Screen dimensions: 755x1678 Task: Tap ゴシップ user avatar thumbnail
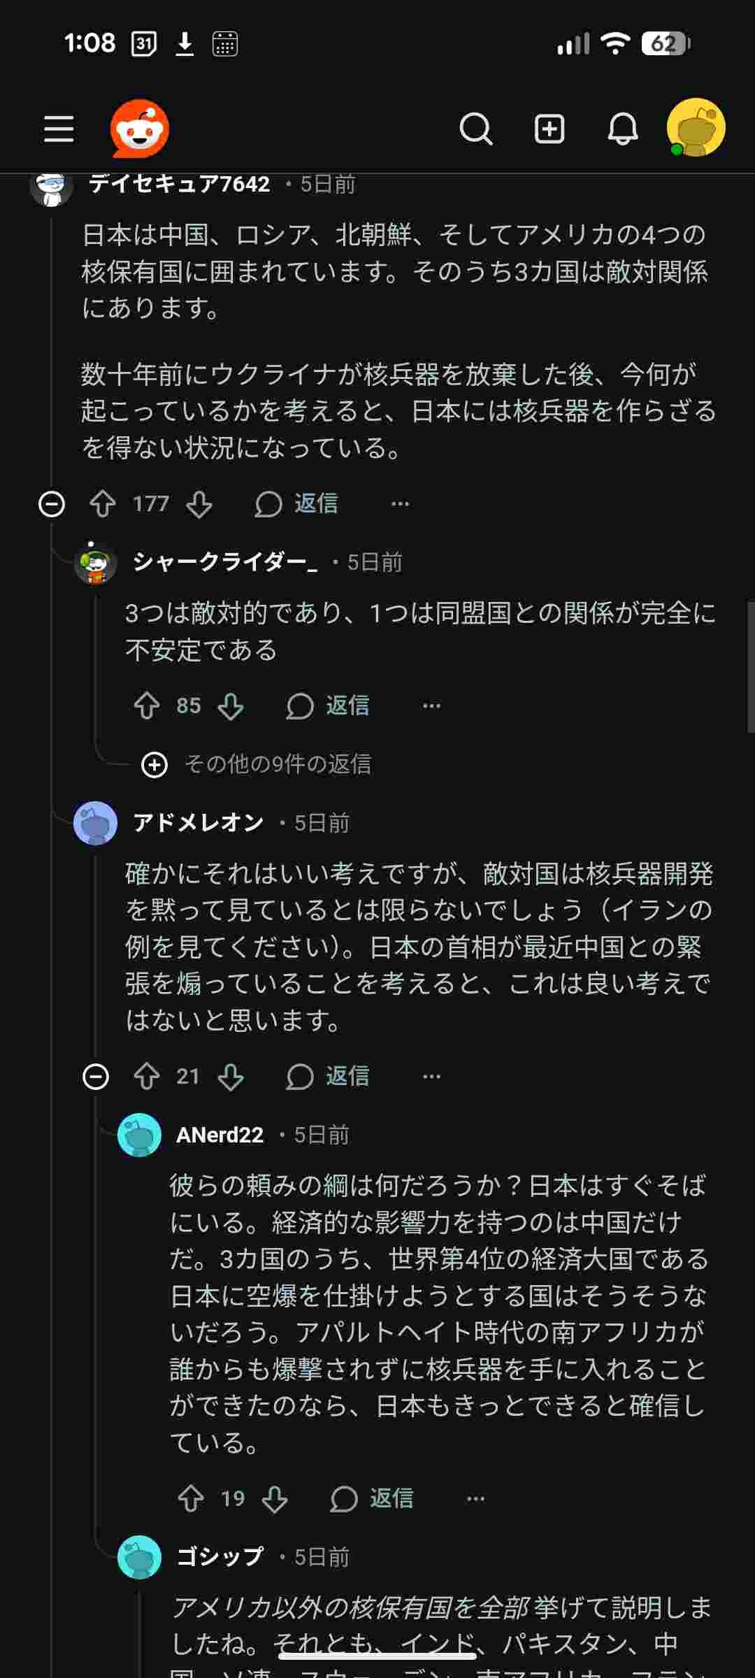(x=139, y=1557)
